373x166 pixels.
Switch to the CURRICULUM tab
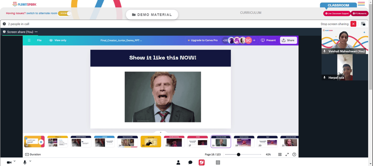pos(251,13)
